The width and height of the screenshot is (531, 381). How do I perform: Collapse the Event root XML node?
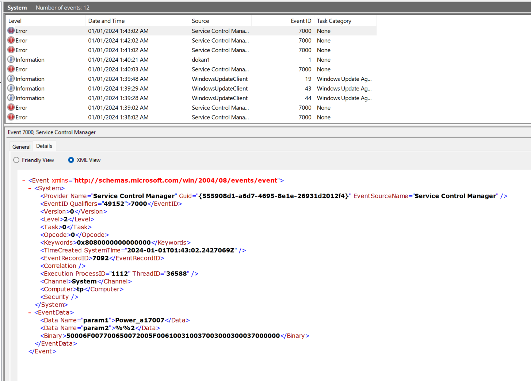(24, 180)
